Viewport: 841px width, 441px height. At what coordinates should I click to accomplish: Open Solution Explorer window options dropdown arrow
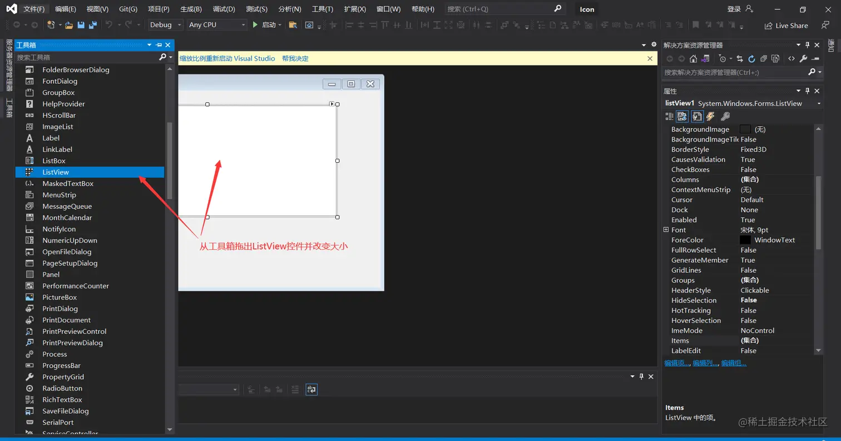point(799,45)
